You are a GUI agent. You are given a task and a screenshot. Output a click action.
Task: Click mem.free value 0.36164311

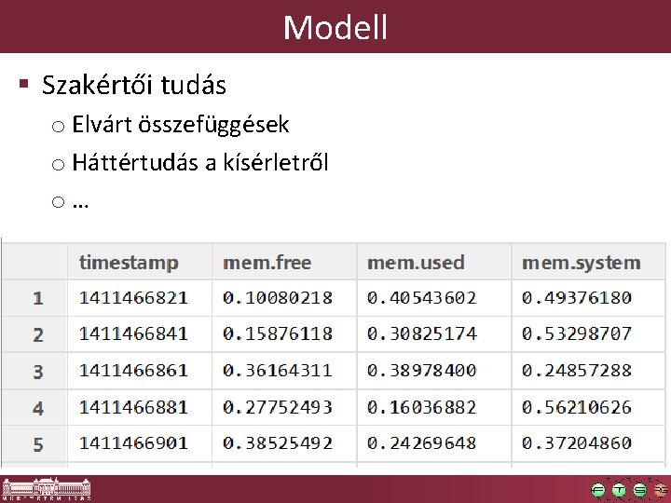[284, 371]
